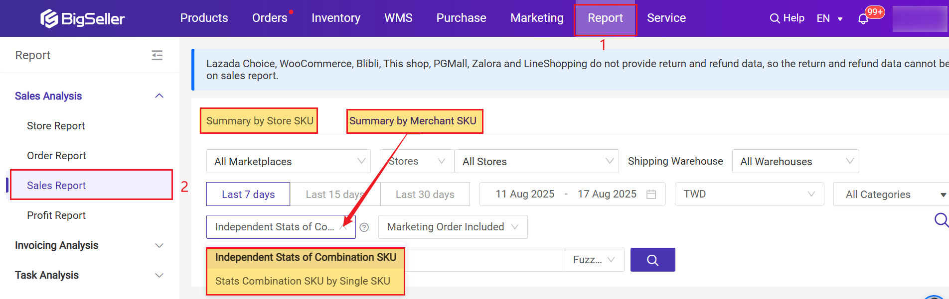Switch to Summary by Merchant SKU tab
Image resolution: width=949 pixels, height=299 pixels.
tap(413, 121)
